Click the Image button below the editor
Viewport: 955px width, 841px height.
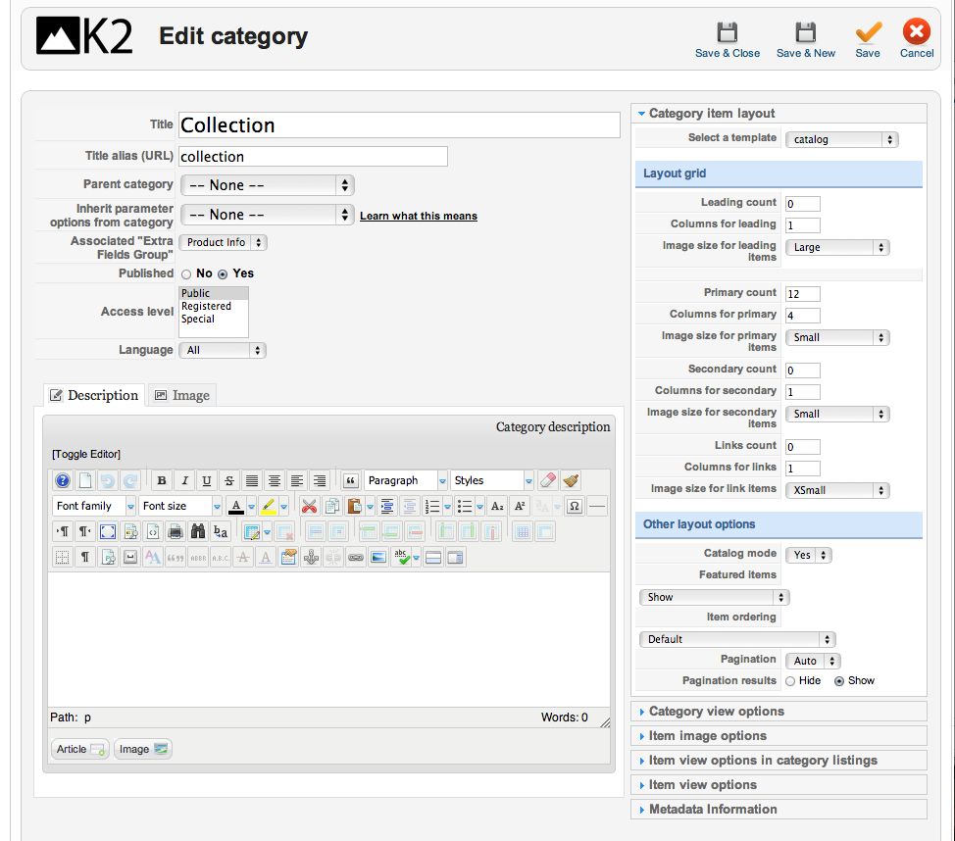click(143, 749)
